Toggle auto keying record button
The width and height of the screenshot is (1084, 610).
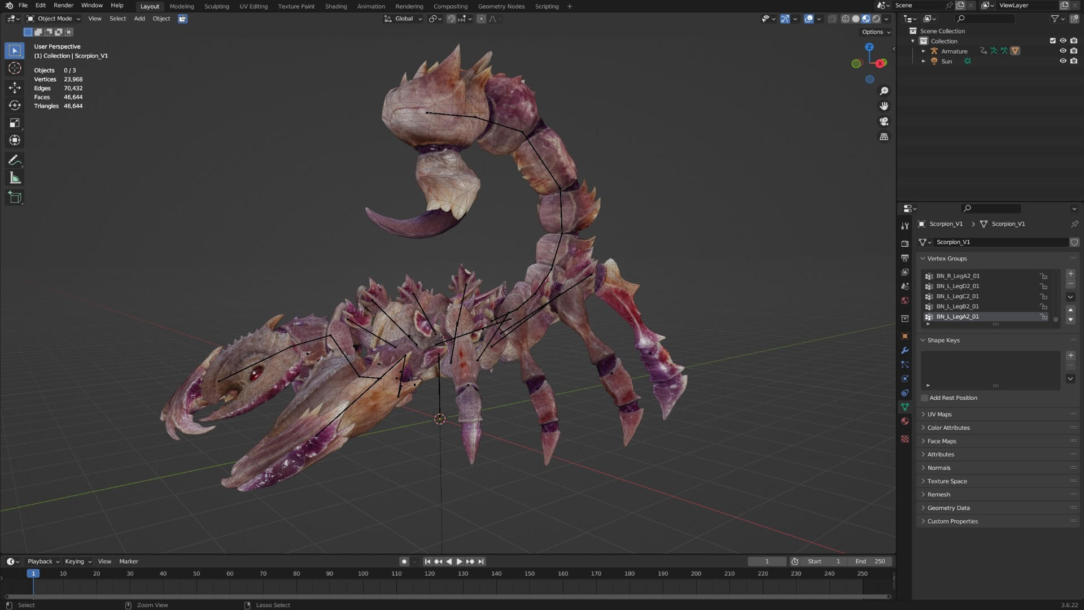(x=404, y=561)
